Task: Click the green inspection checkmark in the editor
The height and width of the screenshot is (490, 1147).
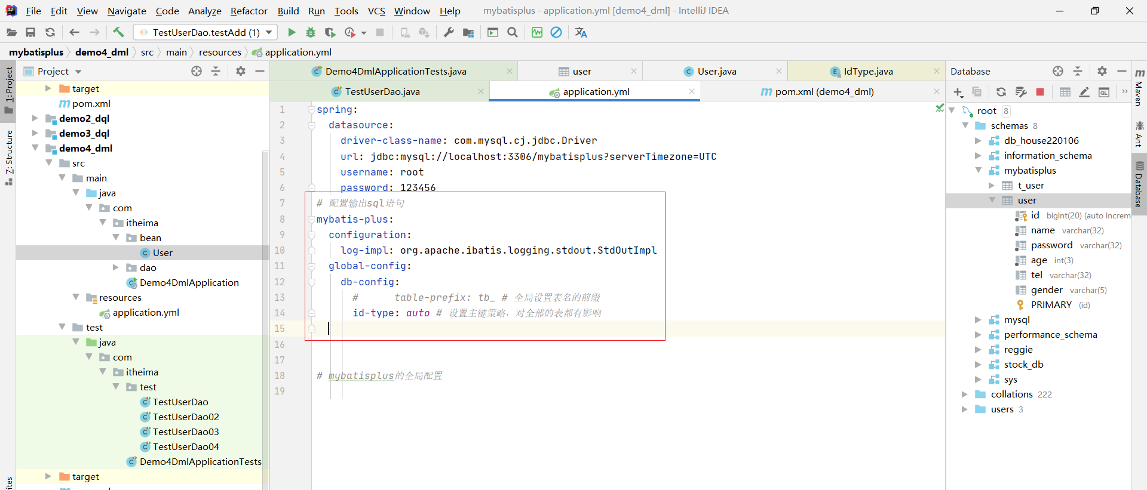Action: [x=939, y=108]
